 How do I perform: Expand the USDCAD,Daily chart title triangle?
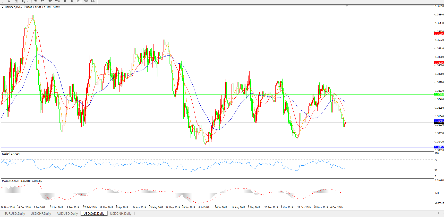click(x=3, y=7)
